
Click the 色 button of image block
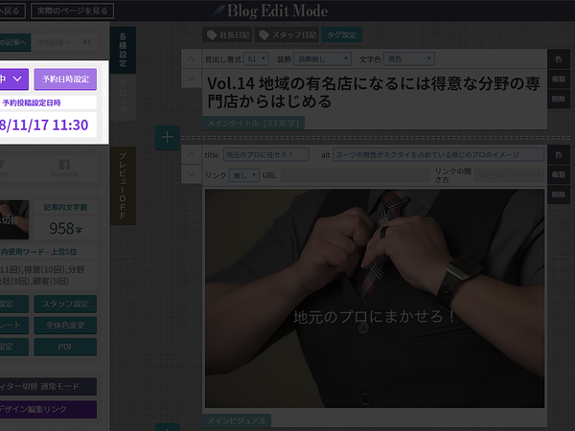pos(559,154)
